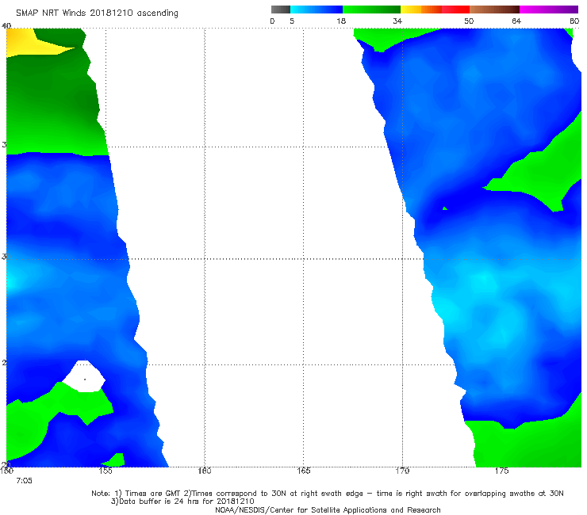Click the title "SMAP NRT Winds 20181210 ascending"
This screenshot has height=515, width=587.
[97, 13]
